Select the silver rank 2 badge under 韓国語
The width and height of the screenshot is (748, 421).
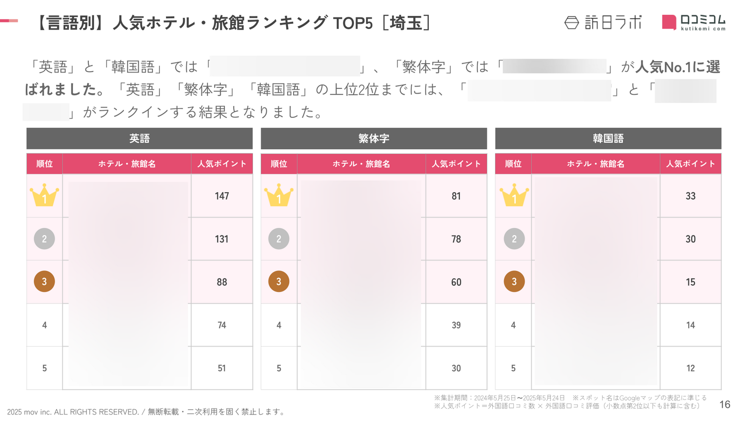514,239
